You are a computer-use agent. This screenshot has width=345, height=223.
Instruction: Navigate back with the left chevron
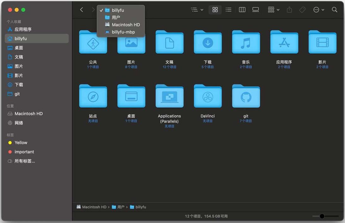tap(82, 10)
